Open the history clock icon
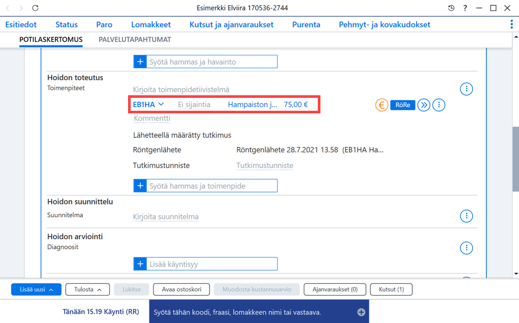 pyautogui.click(x=451, y=8)
